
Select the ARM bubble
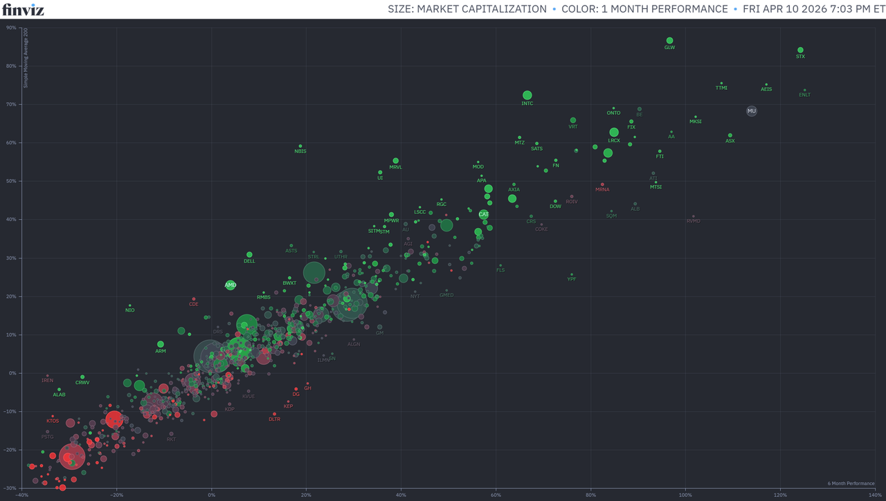(161, 344)
